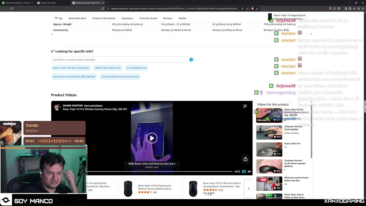The width and height of the screenshot is (366, 206).
Task: Click the 'Looking for specific info?' heading icon
Action: click(x=52, y=51)
